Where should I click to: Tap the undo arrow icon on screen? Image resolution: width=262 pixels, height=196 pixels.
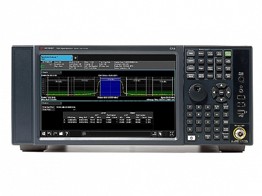[x=49, y=134]
